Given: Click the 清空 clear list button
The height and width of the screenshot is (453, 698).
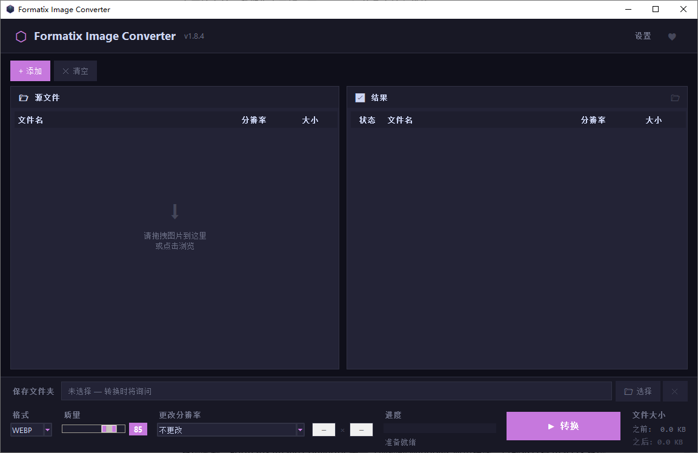Looking at the screenshot, I should click(x=75, y=71).
